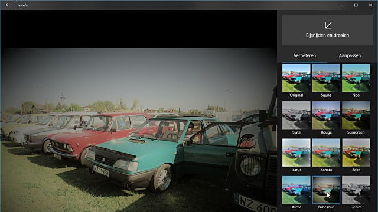This screenshot has width=378, height=212.
Task: Apply the Rouge filter
Action: [x=326, y=115]
